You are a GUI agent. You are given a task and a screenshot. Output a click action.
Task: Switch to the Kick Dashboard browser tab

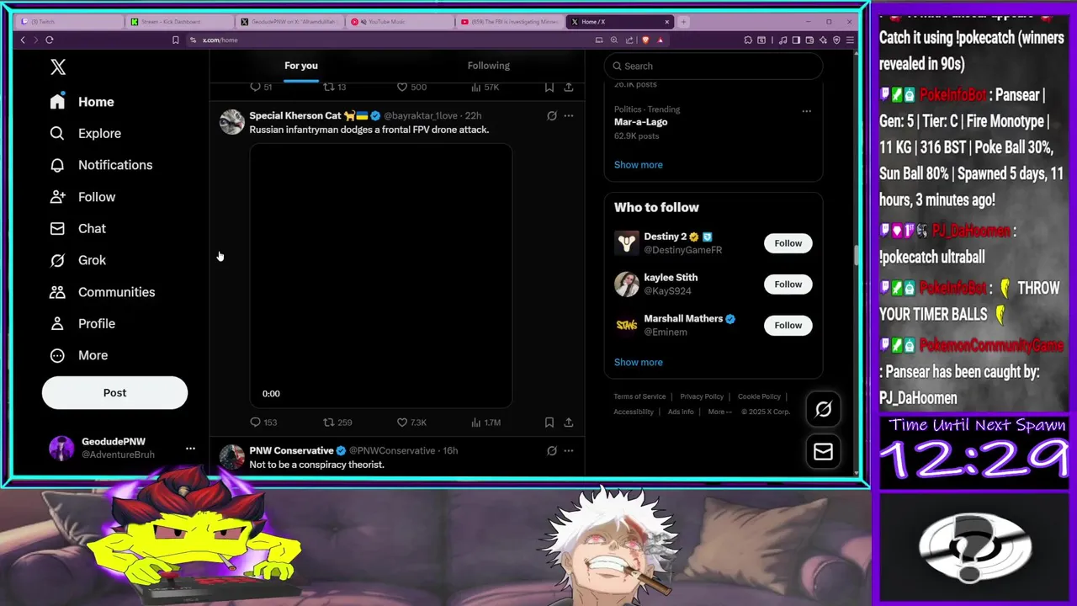pyautogui.click(x=180, y=22)
